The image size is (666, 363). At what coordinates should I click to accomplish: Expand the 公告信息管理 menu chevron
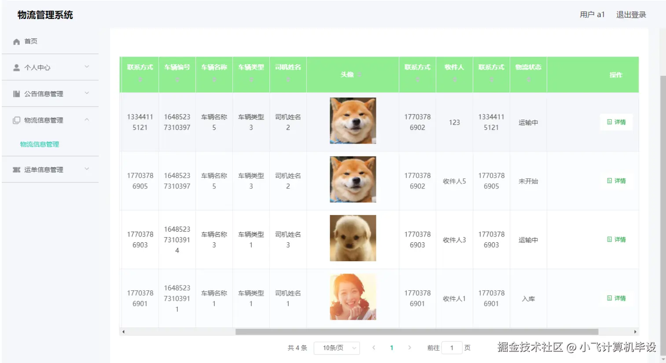tap(87, 93)
